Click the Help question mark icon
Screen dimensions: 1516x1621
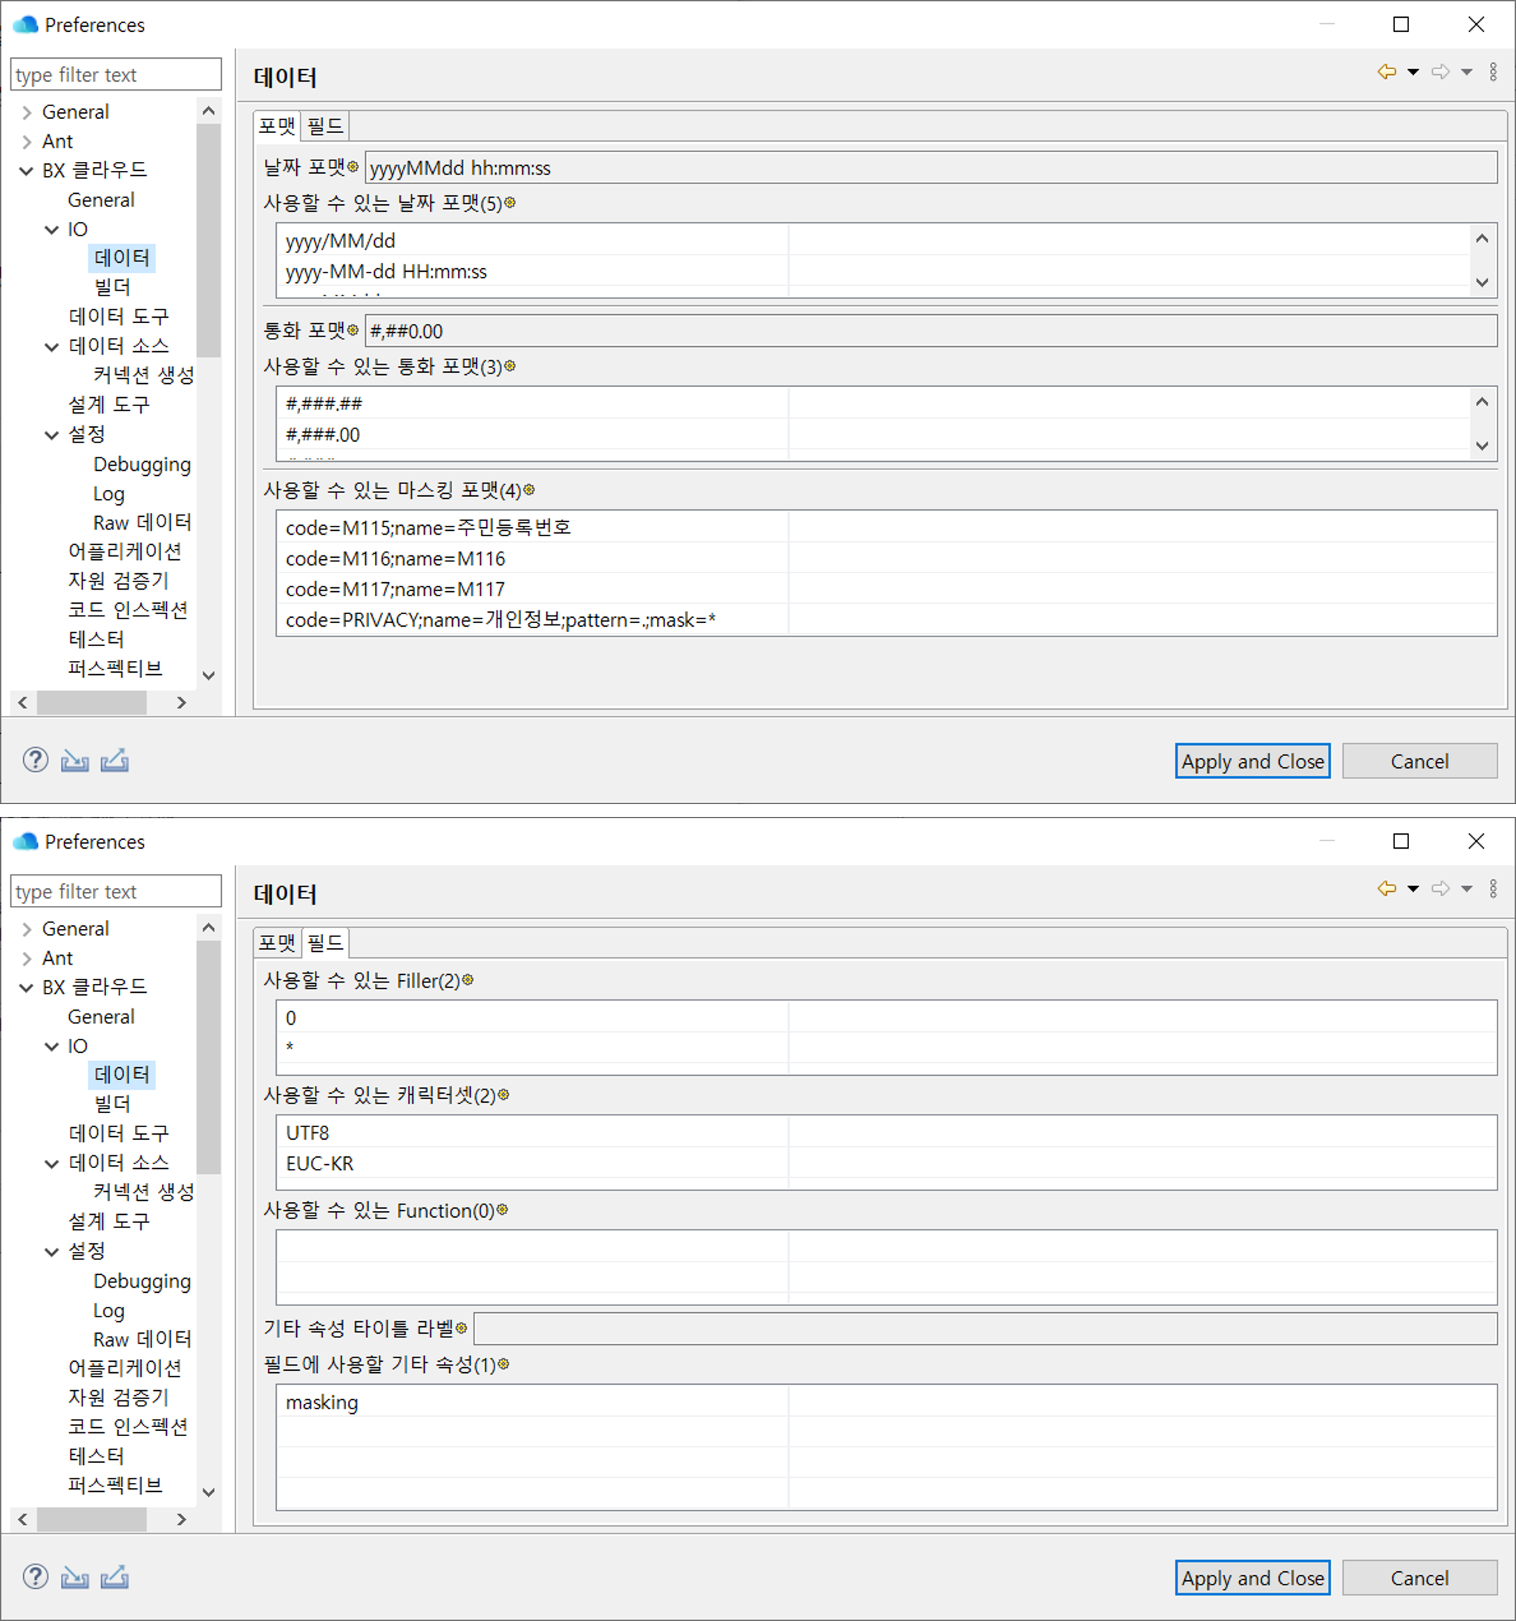click(x=35, y=759)
